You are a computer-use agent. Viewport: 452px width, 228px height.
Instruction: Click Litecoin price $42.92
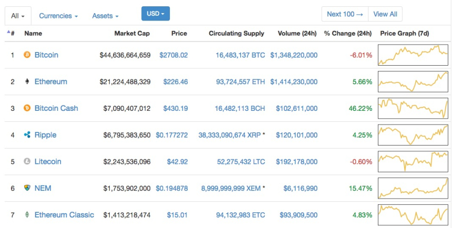click(177, 162)
